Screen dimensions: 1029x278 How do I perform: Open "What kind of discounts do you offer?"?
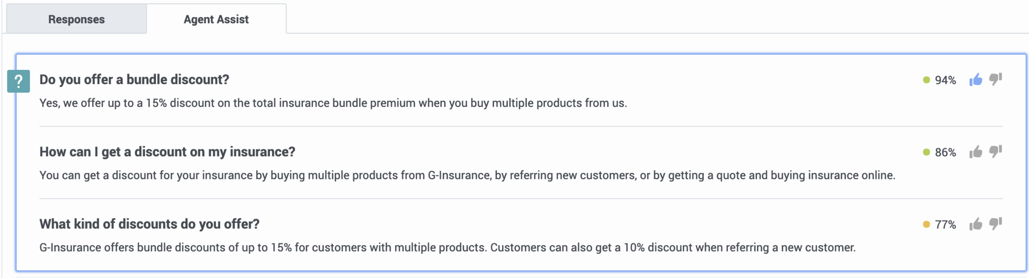(149, 224)
